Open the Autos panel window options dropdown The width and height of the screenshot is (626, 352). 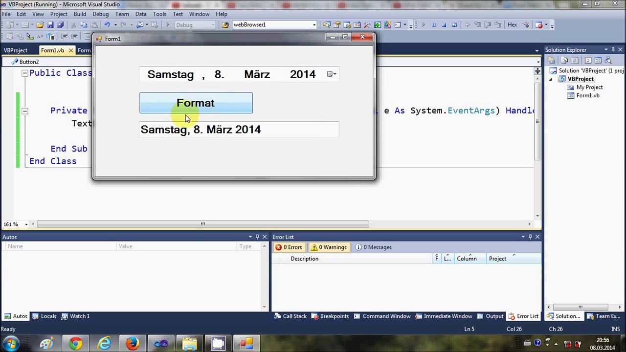(250, 237)
